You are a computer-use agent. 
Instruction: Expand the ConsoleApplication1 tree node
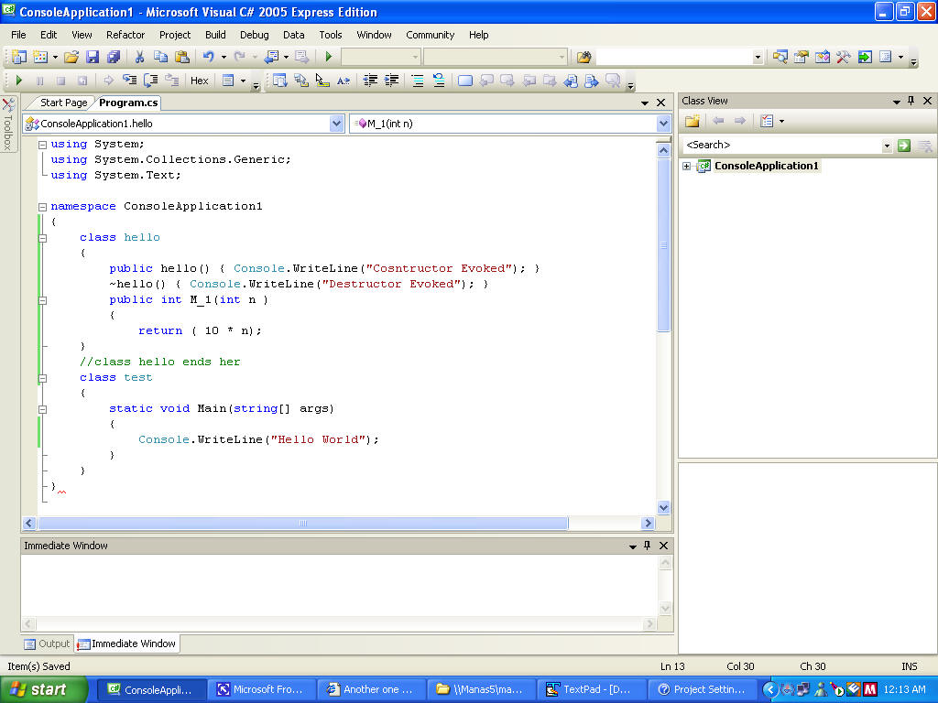687,166
